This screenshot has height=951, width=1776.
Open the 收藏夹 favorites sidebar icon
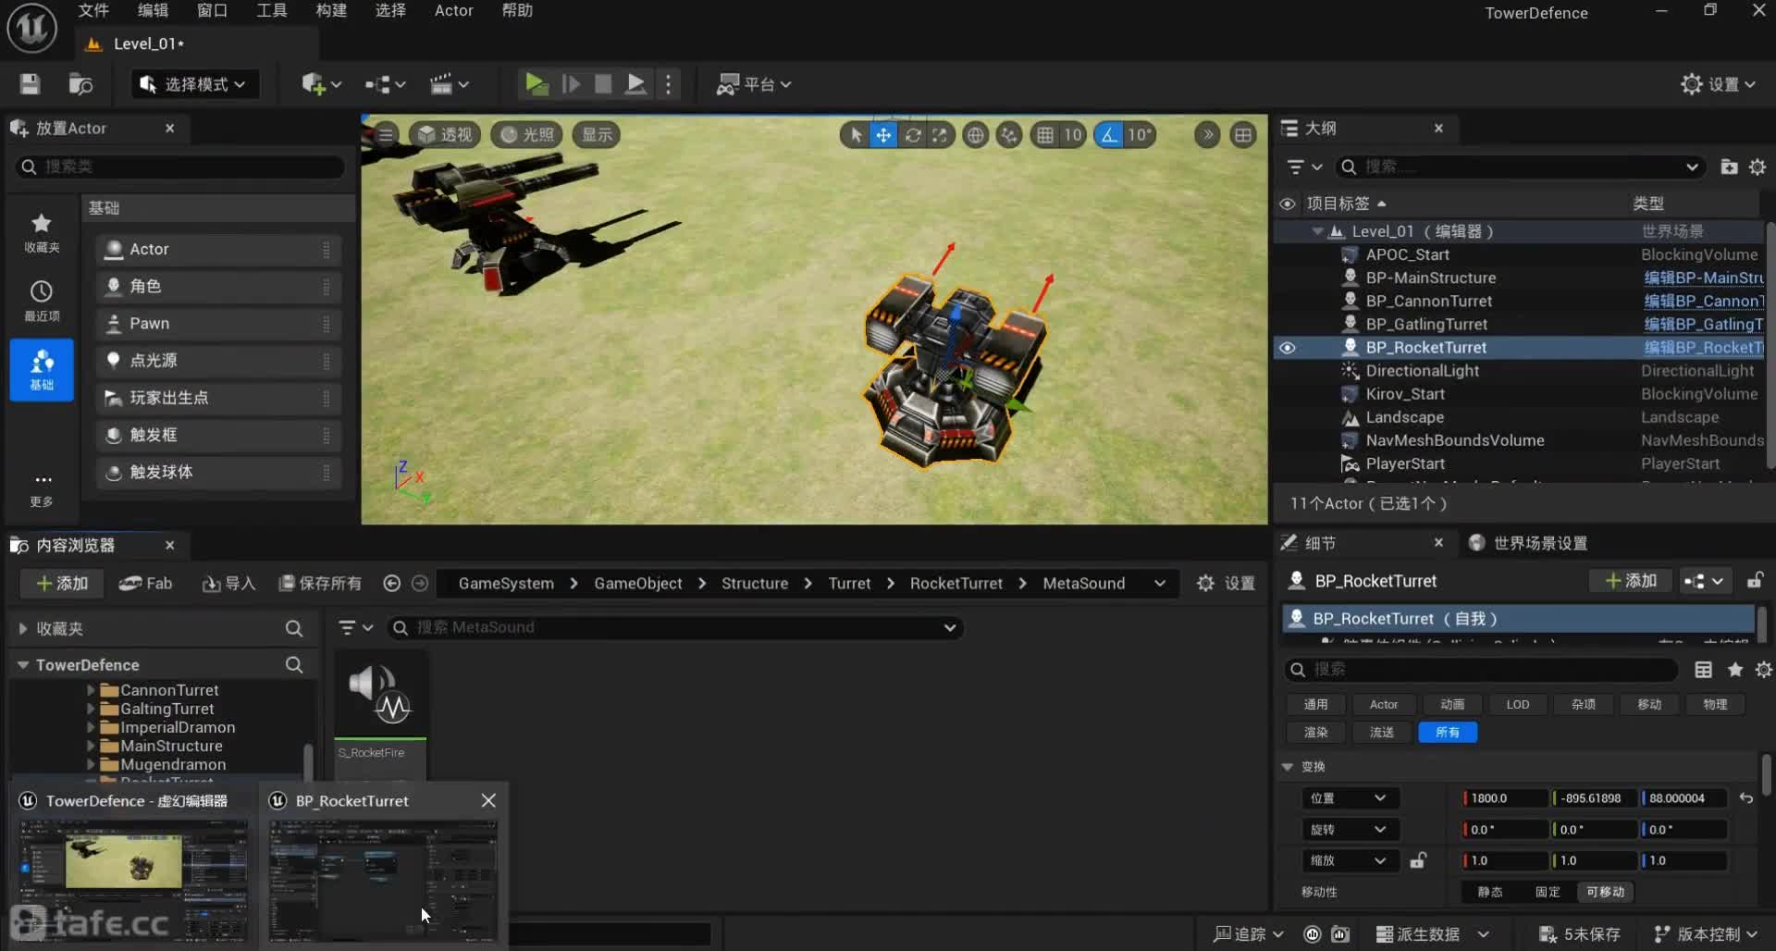(41, 231)
